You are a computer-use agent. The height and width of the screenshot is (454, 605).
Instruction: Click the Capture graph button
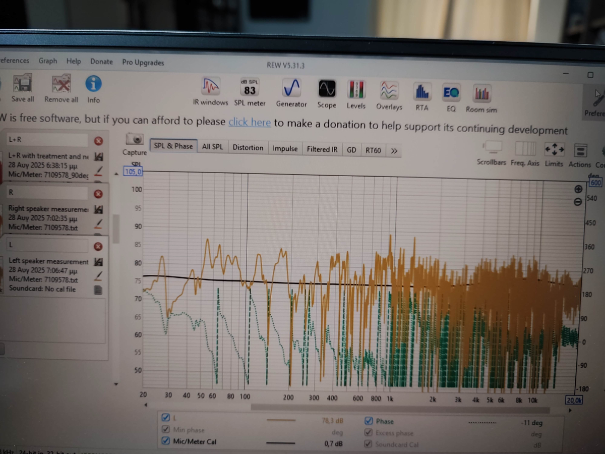pos(135,142)
